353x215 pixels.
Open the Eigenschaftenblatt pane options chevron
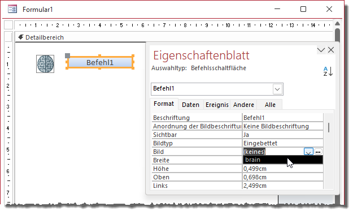coord(321,50)
